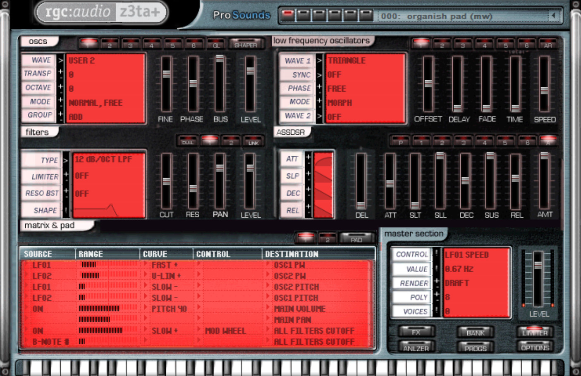Click the POLY stepper
Viewport: 581px width, 376px height.
click(436, 297)
